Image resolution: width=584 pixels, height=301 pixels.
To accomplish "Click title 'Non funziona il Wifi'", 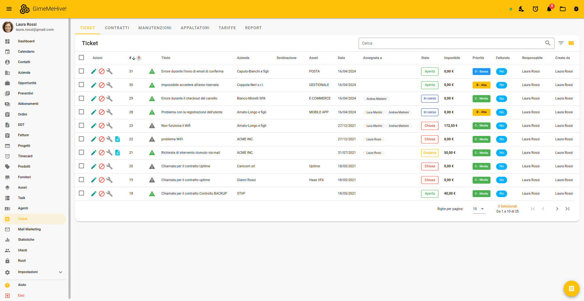I will 176,126.
